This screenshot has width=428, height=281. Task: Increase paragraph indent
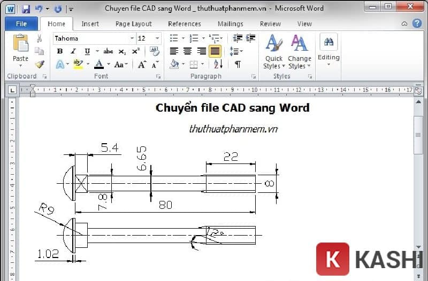250,38
